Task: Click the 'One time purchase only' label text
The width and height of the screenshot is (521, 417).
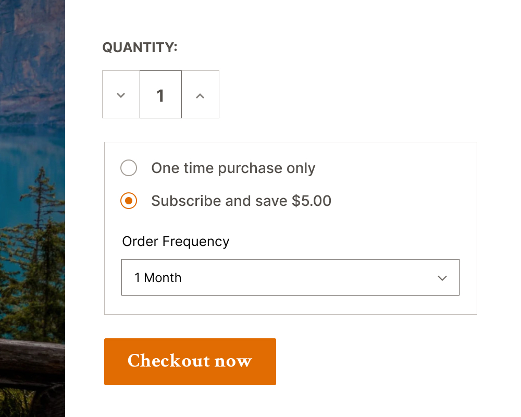Action: click(x=233, y=168)
